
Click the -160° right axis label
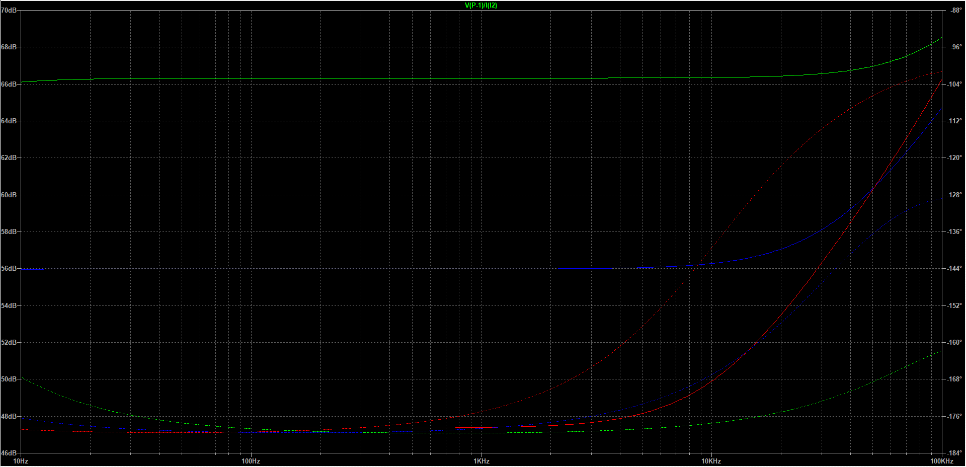coord(954,342)
